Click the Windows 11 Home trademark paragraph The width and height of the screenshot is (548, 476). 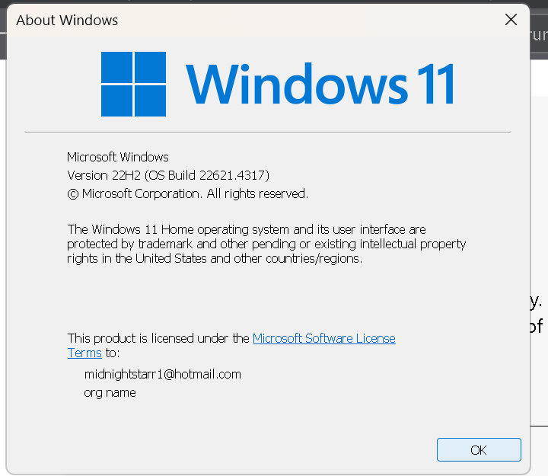[266, 244]
